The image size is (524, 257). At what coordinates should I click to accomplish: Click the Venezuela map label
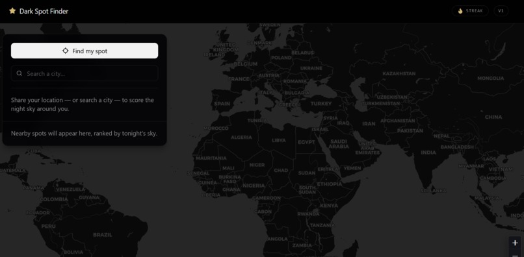70,190
